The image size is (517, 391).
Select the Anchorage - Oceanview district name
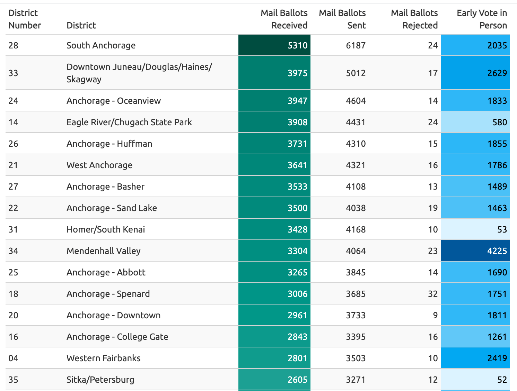114,101
